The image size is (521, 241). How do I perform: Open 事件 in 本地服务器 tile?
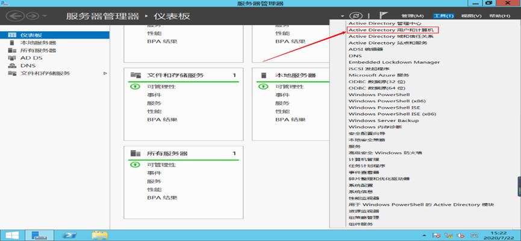tap(282, 95)
